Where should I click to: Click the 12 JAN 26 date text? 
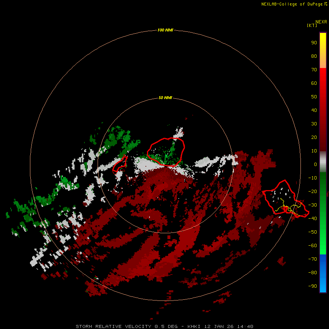219,326
